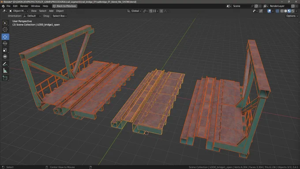
Task: Open the Object Mode dropdown
Action: pos(19,11)
